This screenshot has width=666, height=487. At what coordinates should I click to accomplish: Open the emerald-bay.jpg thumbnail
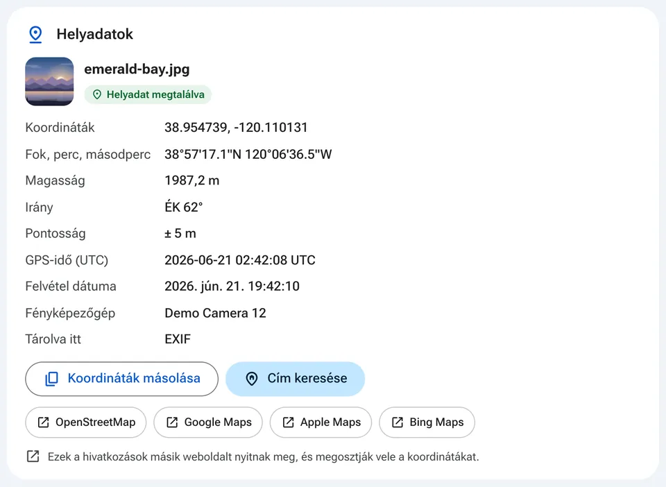[49, 82]
